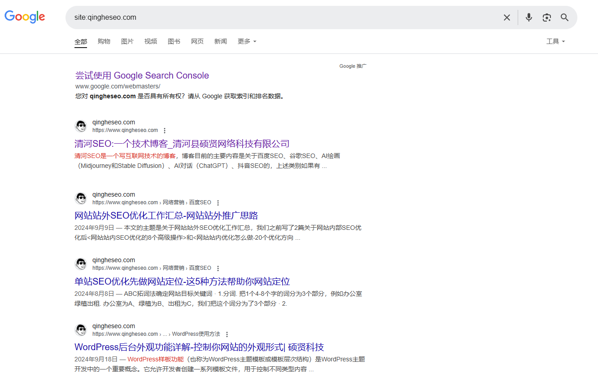Open the 工具 dropdown
This screenshot has height=378, width=598.
[x=555, y=41]
